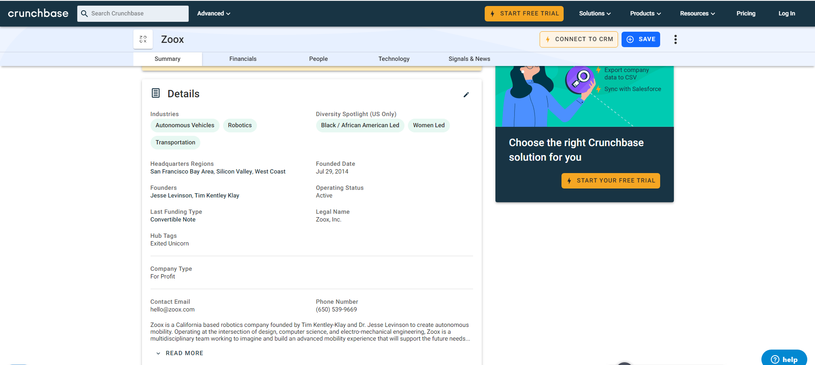The width and height of the screenshot is (815, 365).
Task: Expand the Solutions menu
Action: [595, 14]
